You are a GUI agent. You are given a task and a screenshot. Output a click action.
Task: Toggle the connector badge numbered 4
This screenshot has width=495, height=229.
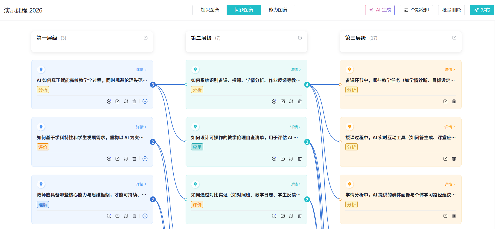[307, 85]
